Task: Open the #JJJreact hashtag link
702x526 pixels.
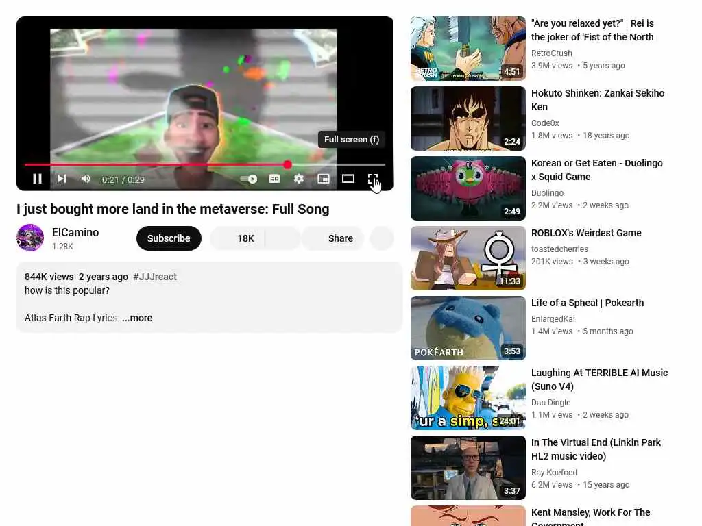Action: (155, 277)
